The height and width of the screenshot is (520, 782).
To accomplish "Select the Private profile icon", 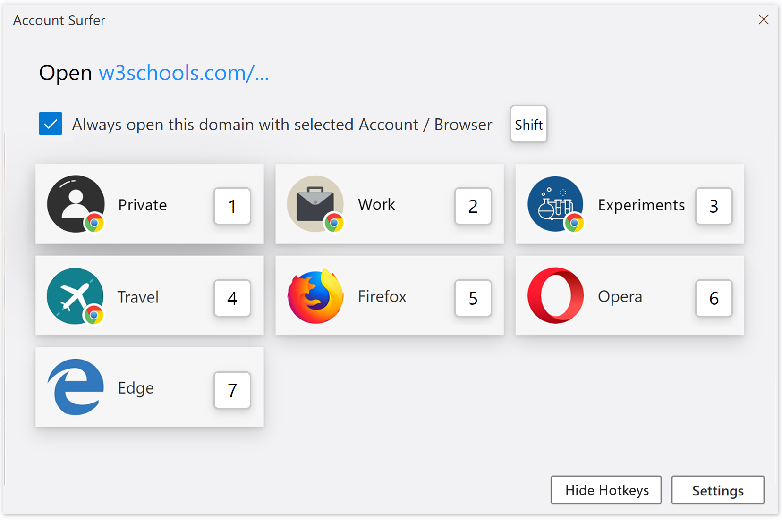I will pyautogui.click(x=76, y=204).
